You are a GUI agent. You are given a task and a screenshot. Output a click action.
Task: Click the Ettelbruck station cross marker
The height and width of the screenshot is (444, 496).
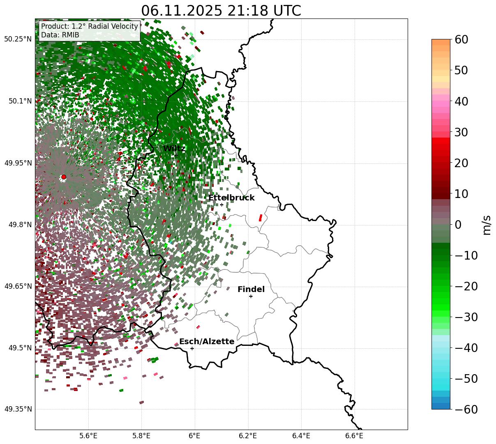coord(221,205)
